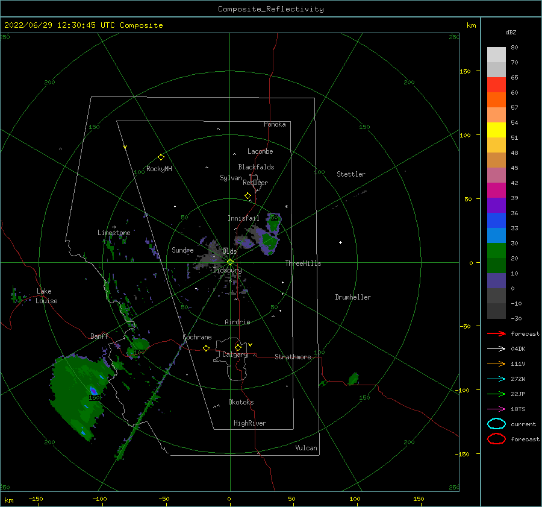Screen dimensions: 542x507
Task: Click the Blackfalds label
Action: [x=256, y=167]
